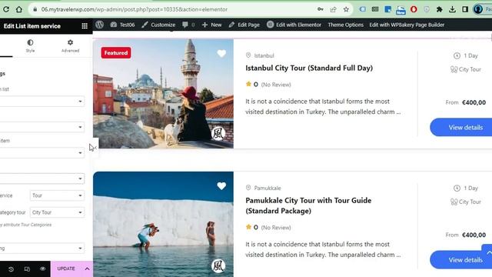Open the Chrome profile avatar
Screen dimensions: 492x277
[x=478, y=9]
